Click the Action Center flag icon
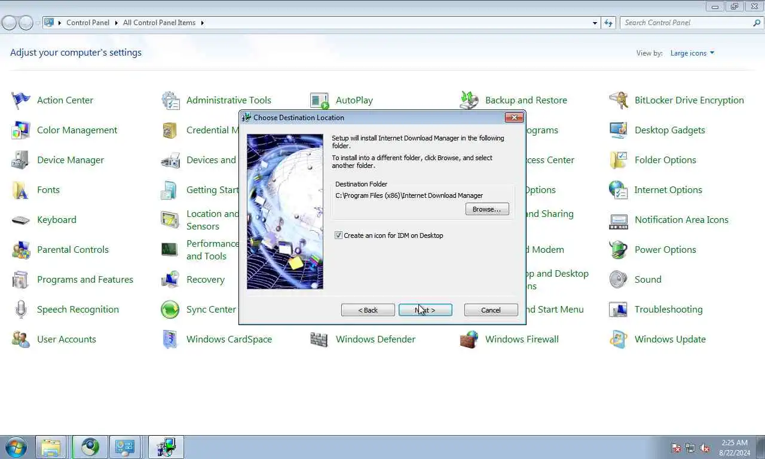This screenshot has height=459, width=765. [x=21, y=100]
